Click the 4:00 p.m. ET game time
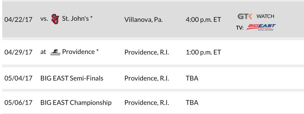Image resolution: width=304 pixels, height=114 pixels. click(203, 20)
